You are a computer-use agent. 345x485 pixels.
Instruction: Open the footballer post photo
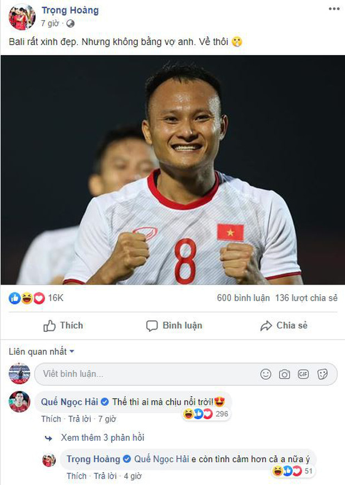pos(172,170)
